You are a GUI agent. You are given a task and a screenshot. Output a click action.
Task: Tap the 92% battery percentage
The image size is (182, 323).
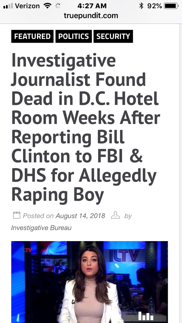tap(154, 6)
